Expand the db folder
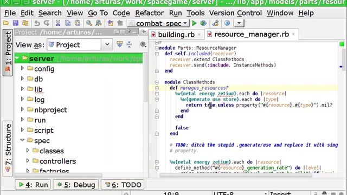The image size is (347, 195). click(22, 79)
